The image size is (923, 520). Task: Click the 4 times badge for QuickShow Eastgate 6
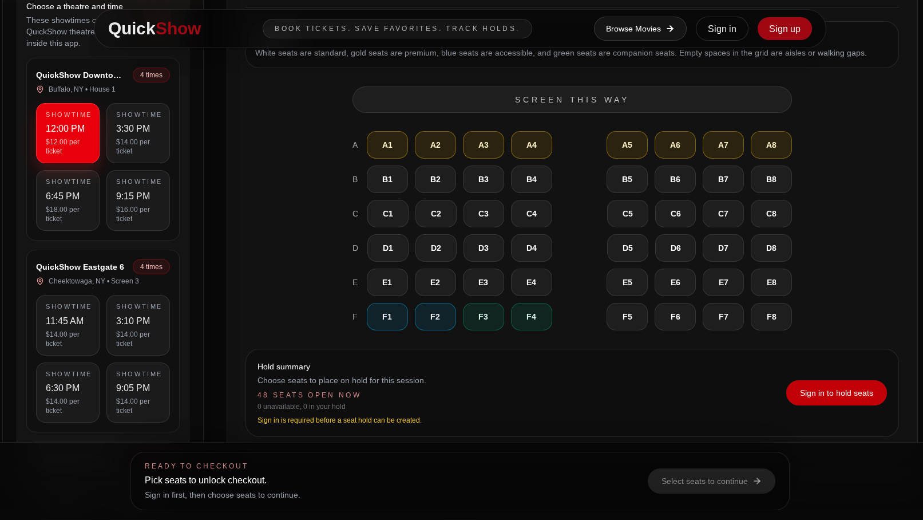(151, 267)
